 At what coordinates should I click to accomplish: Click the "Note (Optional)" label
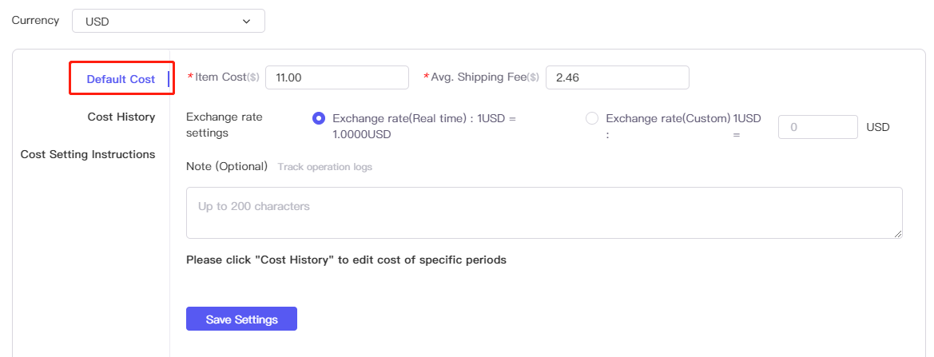point(226,166)
